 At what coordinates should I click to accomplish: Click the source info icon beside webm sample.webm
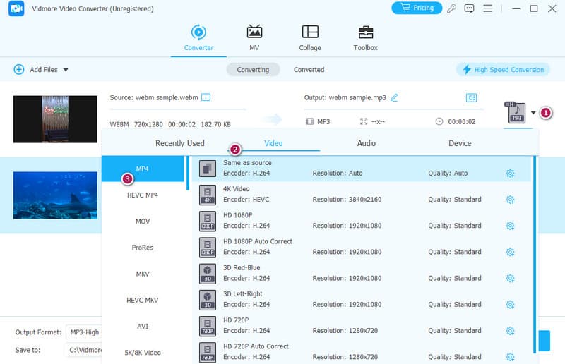(x=206, y=97)
